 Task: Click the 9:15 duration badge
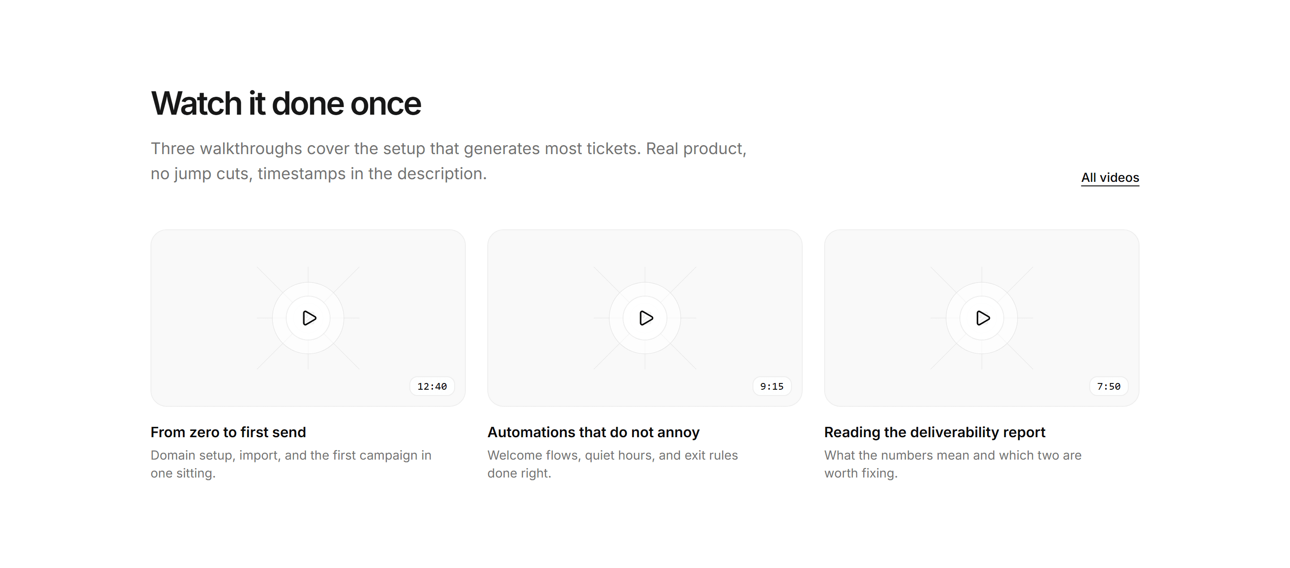point(772,386)
